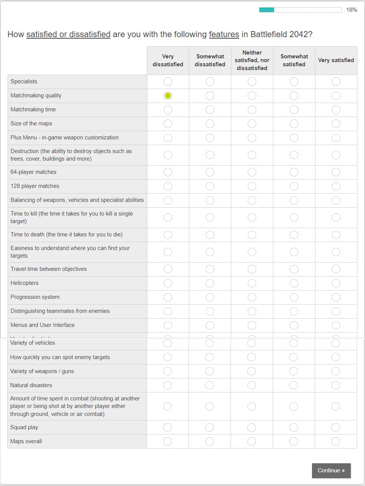Rate Plus Menu as Somewhat dissatisfied
Image resolution: width=365 pixels, height=486 pixels.
210,138
